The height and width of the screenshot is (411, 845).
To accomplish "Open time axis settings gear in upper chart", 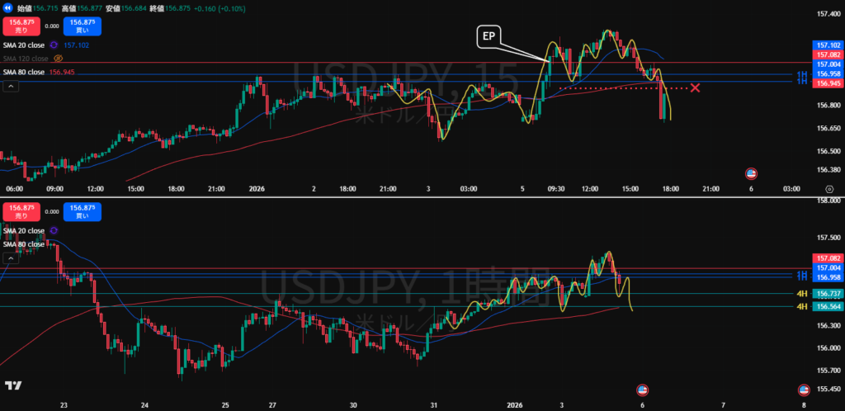I will pos(828,189).
